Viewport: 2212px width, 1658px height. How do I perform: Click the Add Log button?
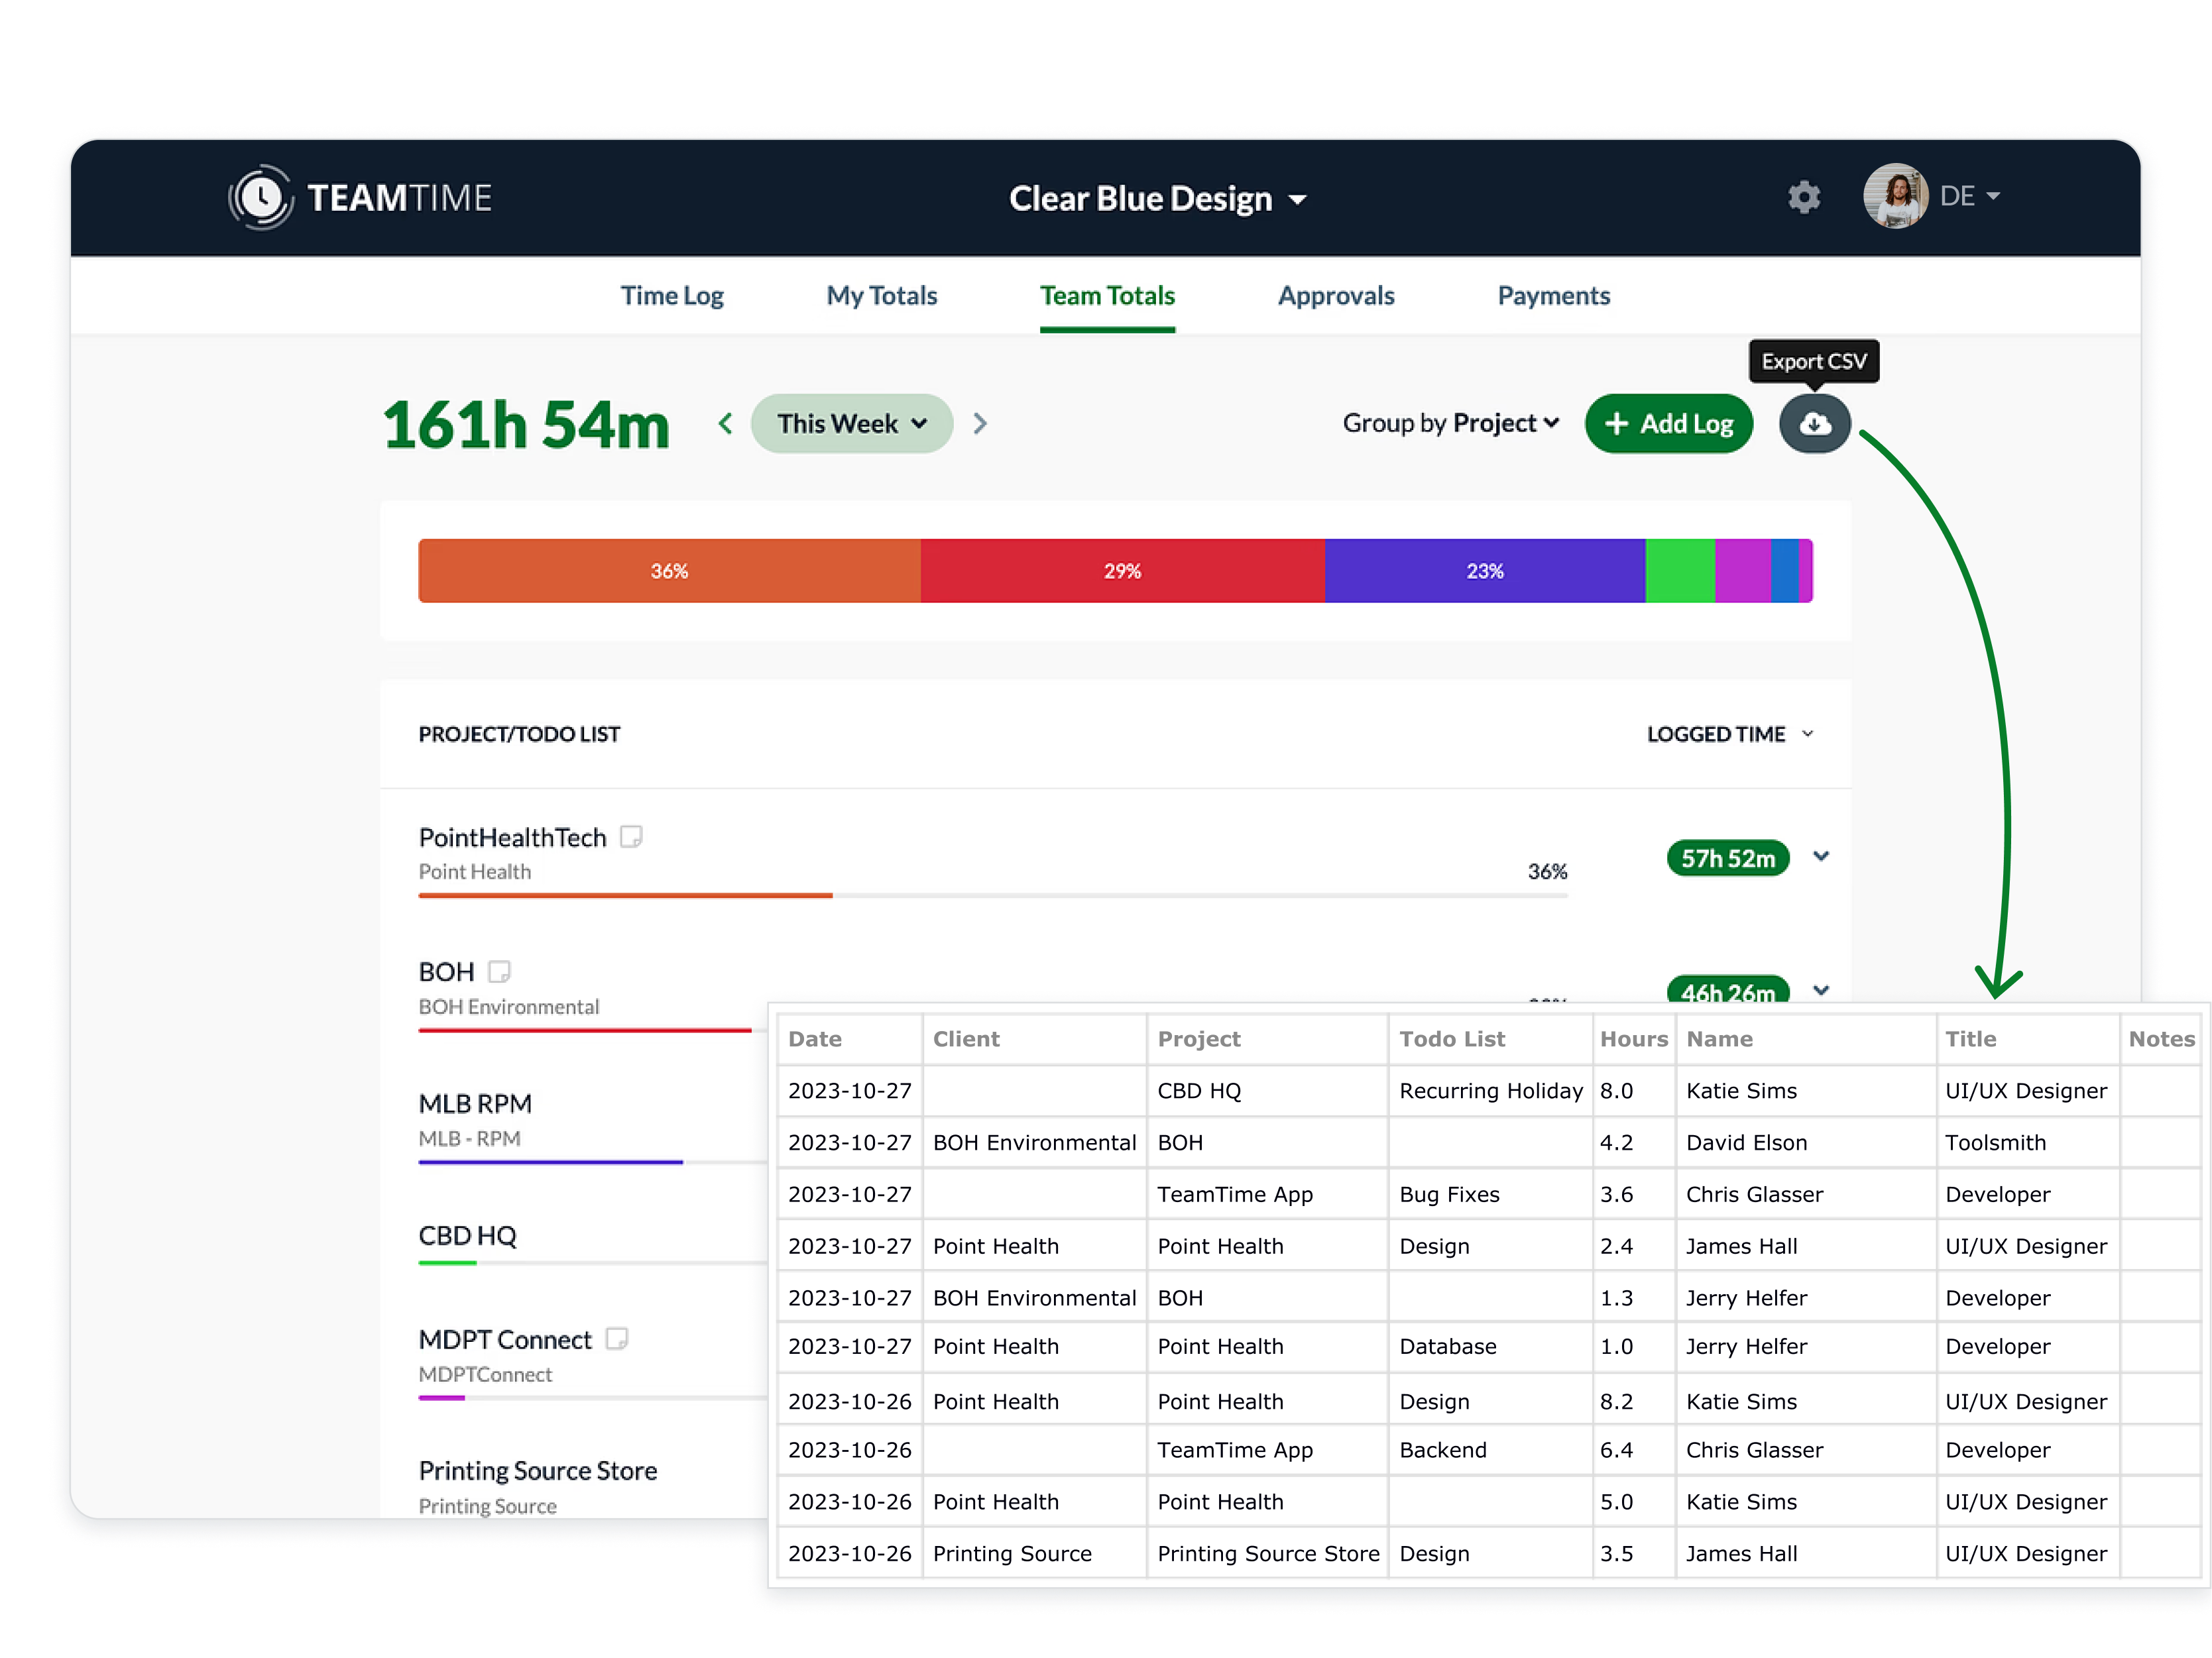click(1669, 423)
